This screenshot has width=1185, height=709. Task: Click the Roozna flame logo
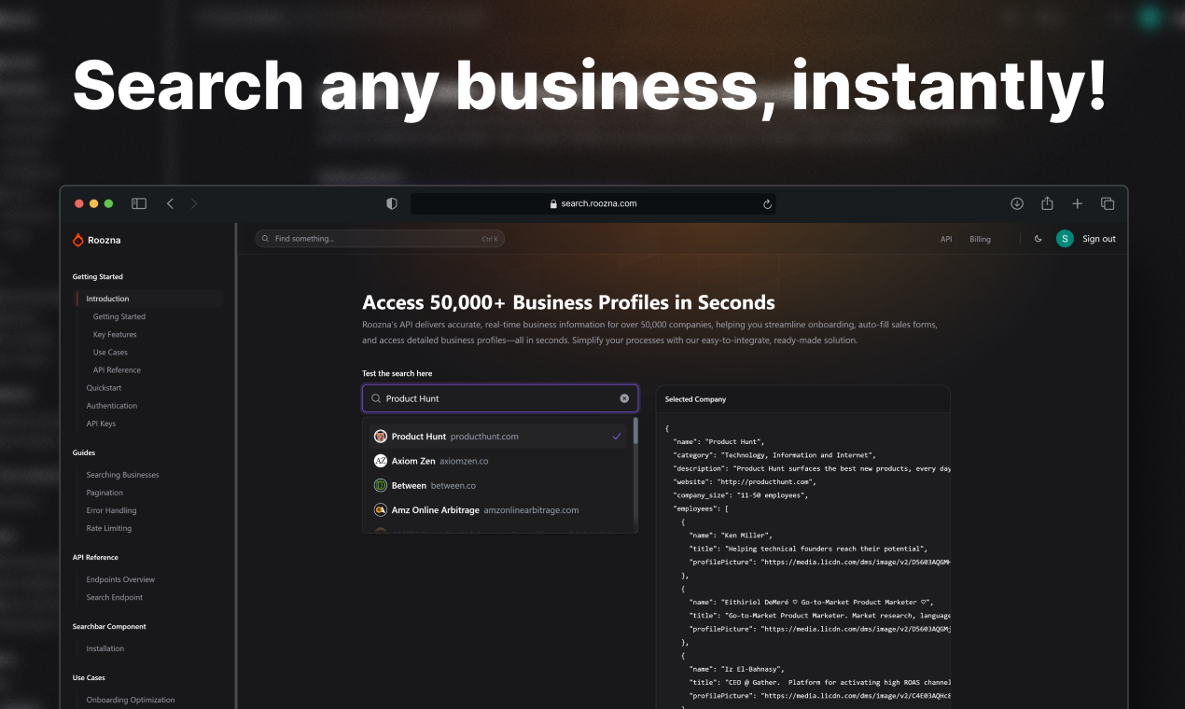tap(78, 240)
